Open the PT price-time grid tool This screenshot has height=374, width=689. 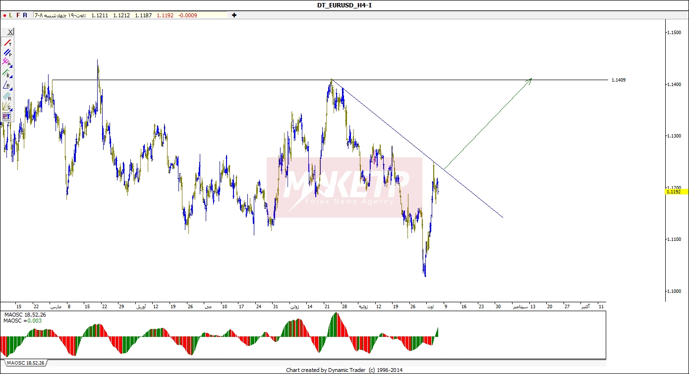point(7,117)
